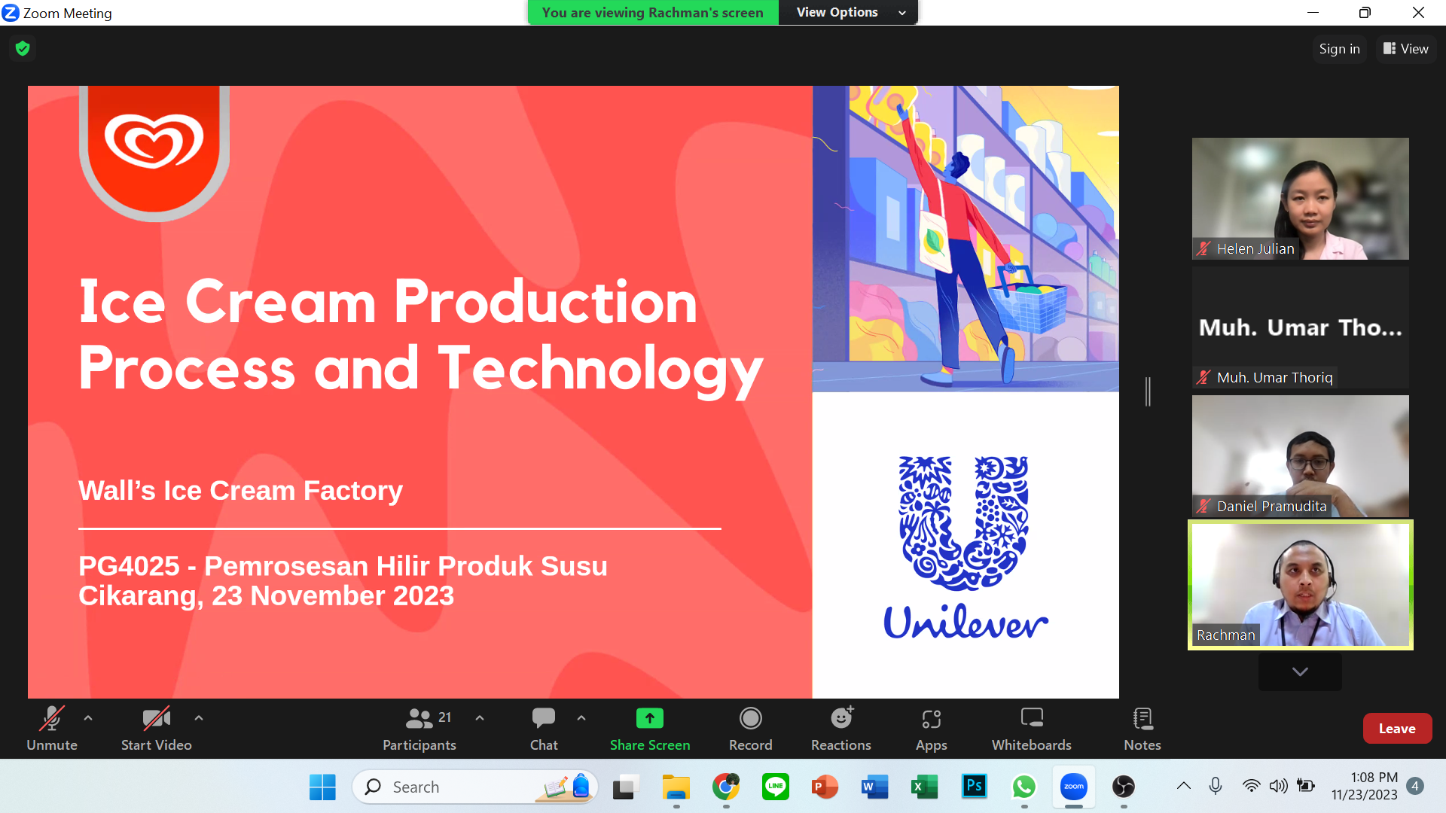Show more participant videos with down chevron
The image size is (1446, 813).
coord(1300,671)
